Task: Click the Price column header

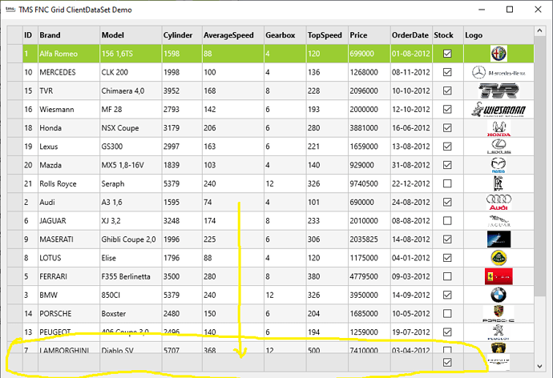Action: (x=369, y=35)
